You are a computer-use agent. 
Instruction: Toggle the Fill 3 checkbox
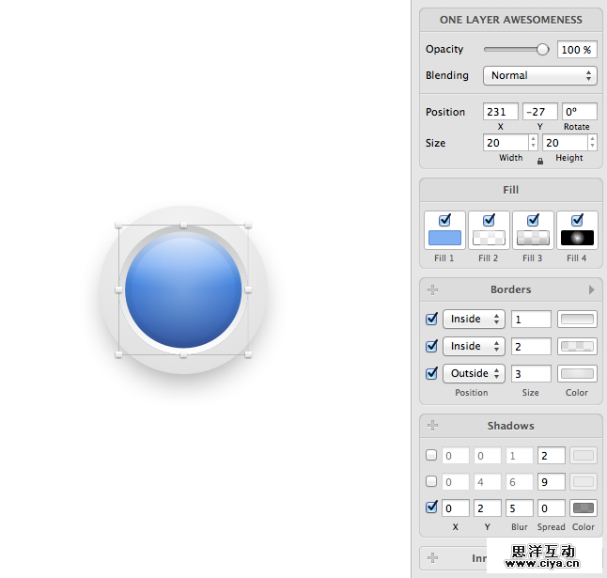click(x=533, y=220)
